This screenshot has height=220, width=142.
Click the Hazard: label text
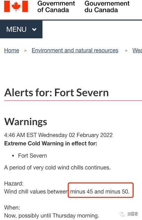[x=14, y=183]
